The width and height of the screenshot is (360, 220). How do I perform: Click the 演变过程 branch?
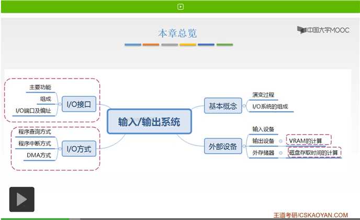point(263,95)
